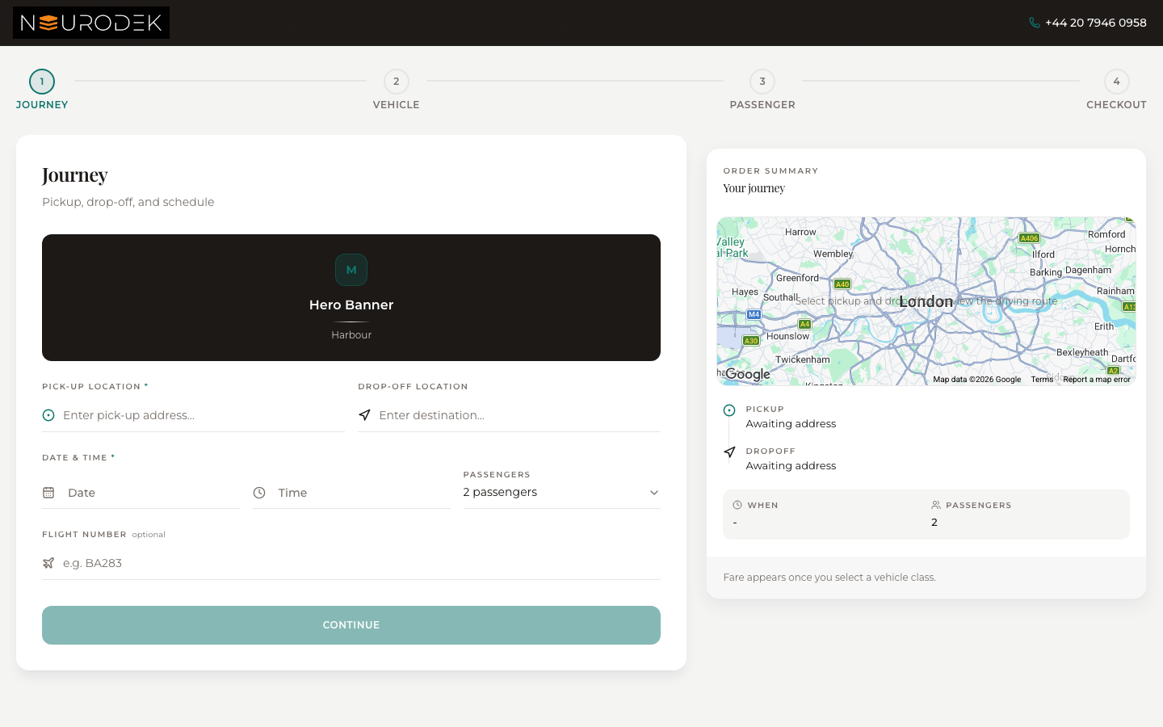
Task: Click Report a map error link
Action: point(1097,379)
